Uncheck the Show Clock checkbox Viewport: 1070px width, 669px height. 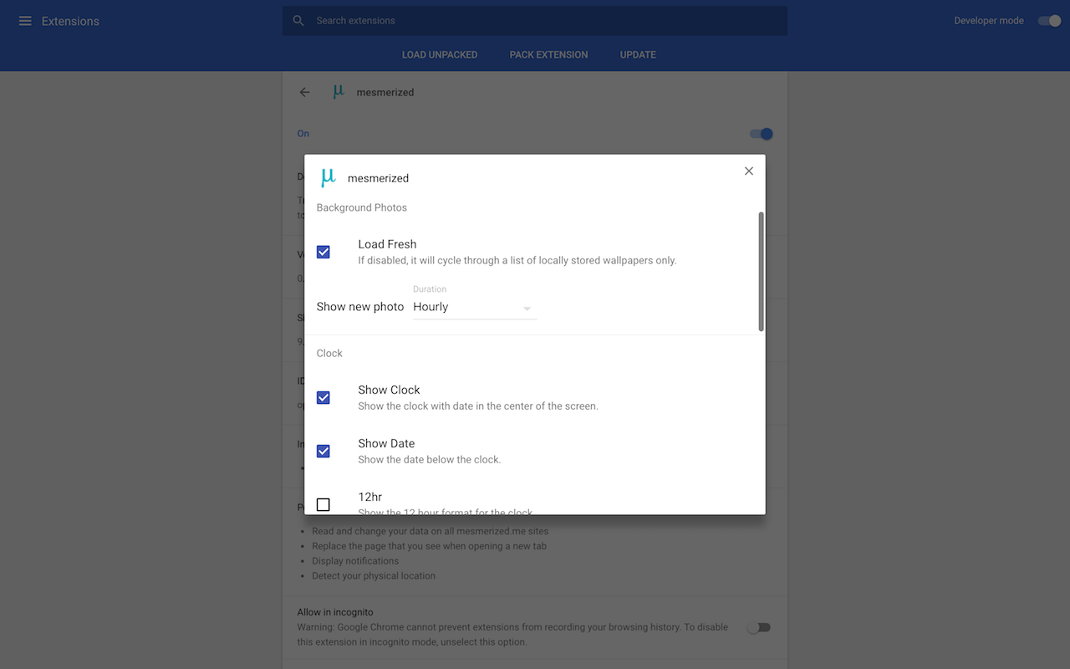(324, 397)
